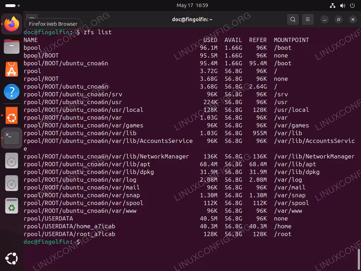The image size is (361, 271).
Task: Click 'rpool/ROOT/ubuntu_cnoa6n/var/log' dataset name
Action: (x=80, y=180)
